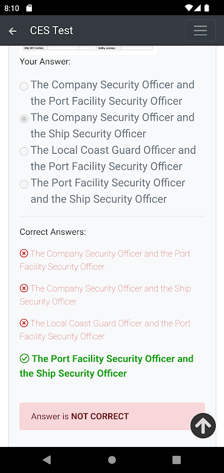Screen dimensions: 224x473
Task: Click the green checkmark correct answer icon
Action: (24, 359)
